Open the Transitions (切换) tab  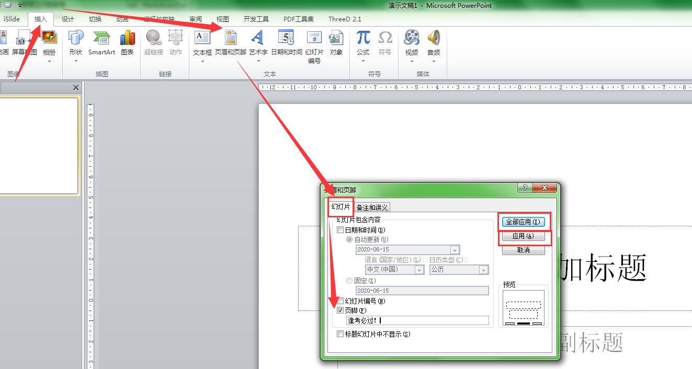tap(95, 19)
